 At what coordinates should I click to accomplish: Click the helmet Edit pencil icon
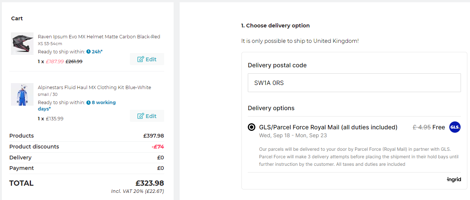[140, 59]
